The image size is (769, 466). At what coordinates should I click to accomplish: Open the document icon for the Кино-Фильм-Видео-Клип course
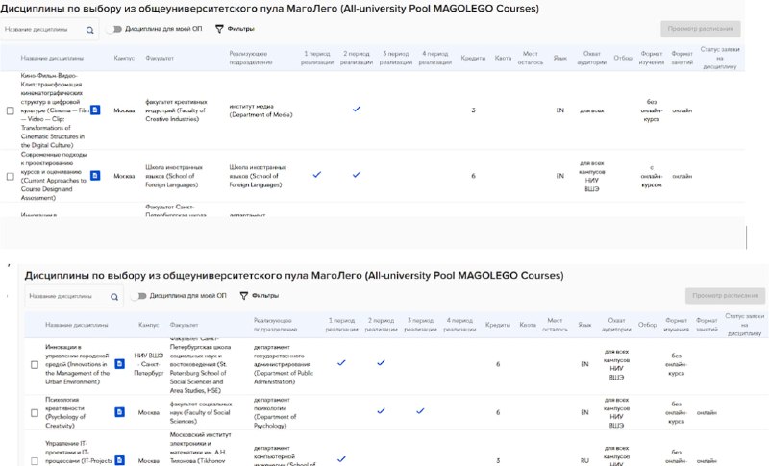(x=95, y=110)
